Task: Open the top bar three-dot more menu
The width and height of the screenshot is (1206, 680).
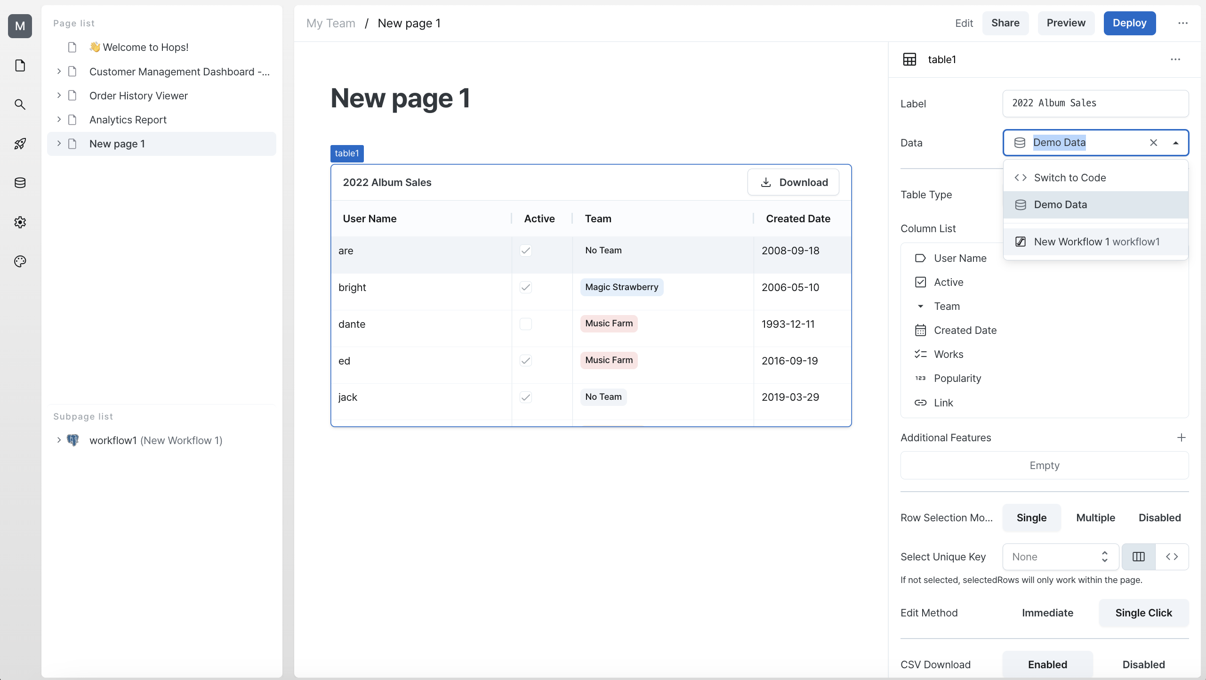Action: tap(1183, 23)
